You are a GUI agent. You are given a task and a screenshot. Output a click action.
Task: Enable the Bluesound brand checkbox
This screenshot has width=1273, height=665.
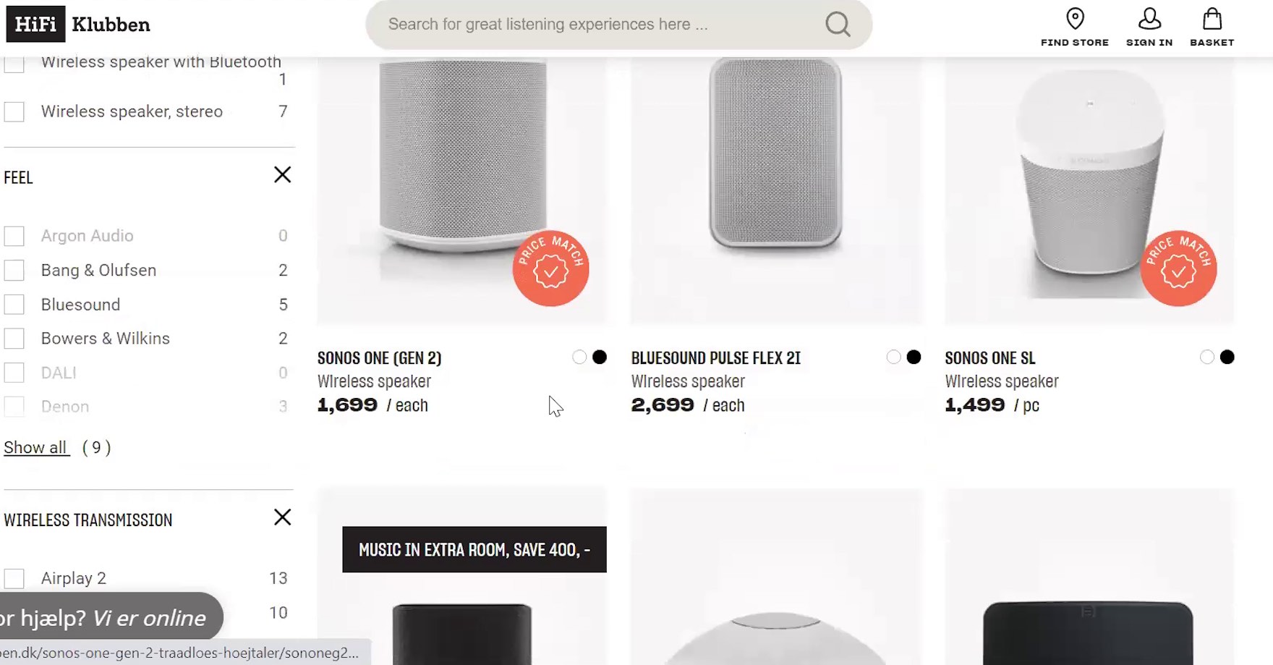[x=14, y=305]
